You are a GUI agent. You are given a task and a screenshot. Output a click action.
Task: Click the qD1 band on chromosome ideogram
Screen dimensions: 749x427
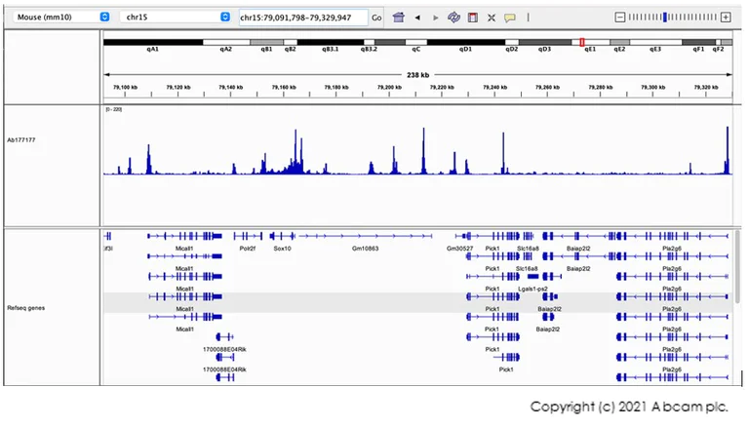pyautogui.click(x=466, y=43)
